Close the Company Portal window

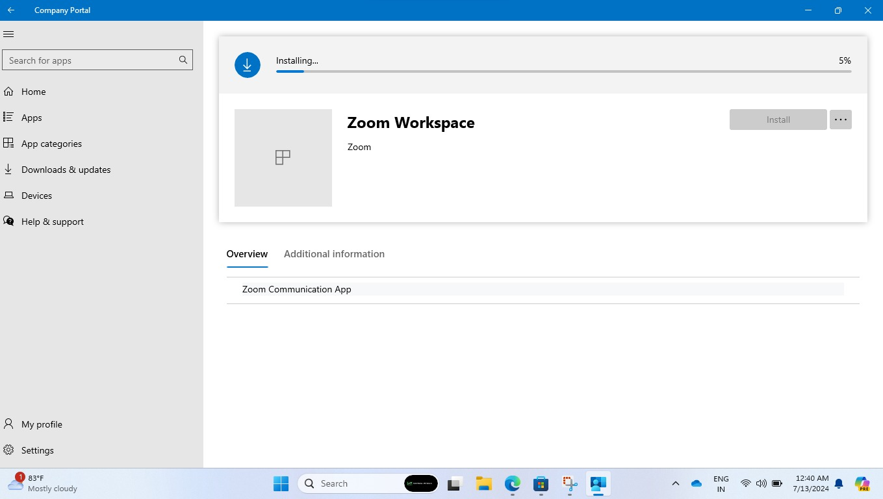pyautogui.click(x=868, y=10)
